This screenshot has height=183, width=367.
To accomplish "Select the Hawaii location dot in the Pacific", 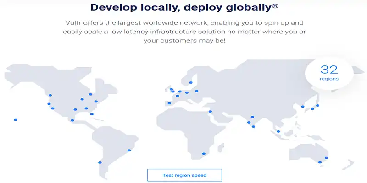I will click(16, 120).
